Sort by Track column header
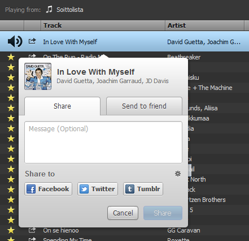Image resolution: width=249 pixels, height=241 pixels. pyautogui.click(x=103, y=25)
